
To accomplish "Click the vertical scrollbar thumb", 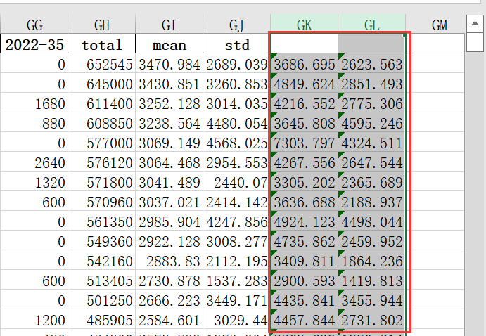I will click(x=475, y=42).
